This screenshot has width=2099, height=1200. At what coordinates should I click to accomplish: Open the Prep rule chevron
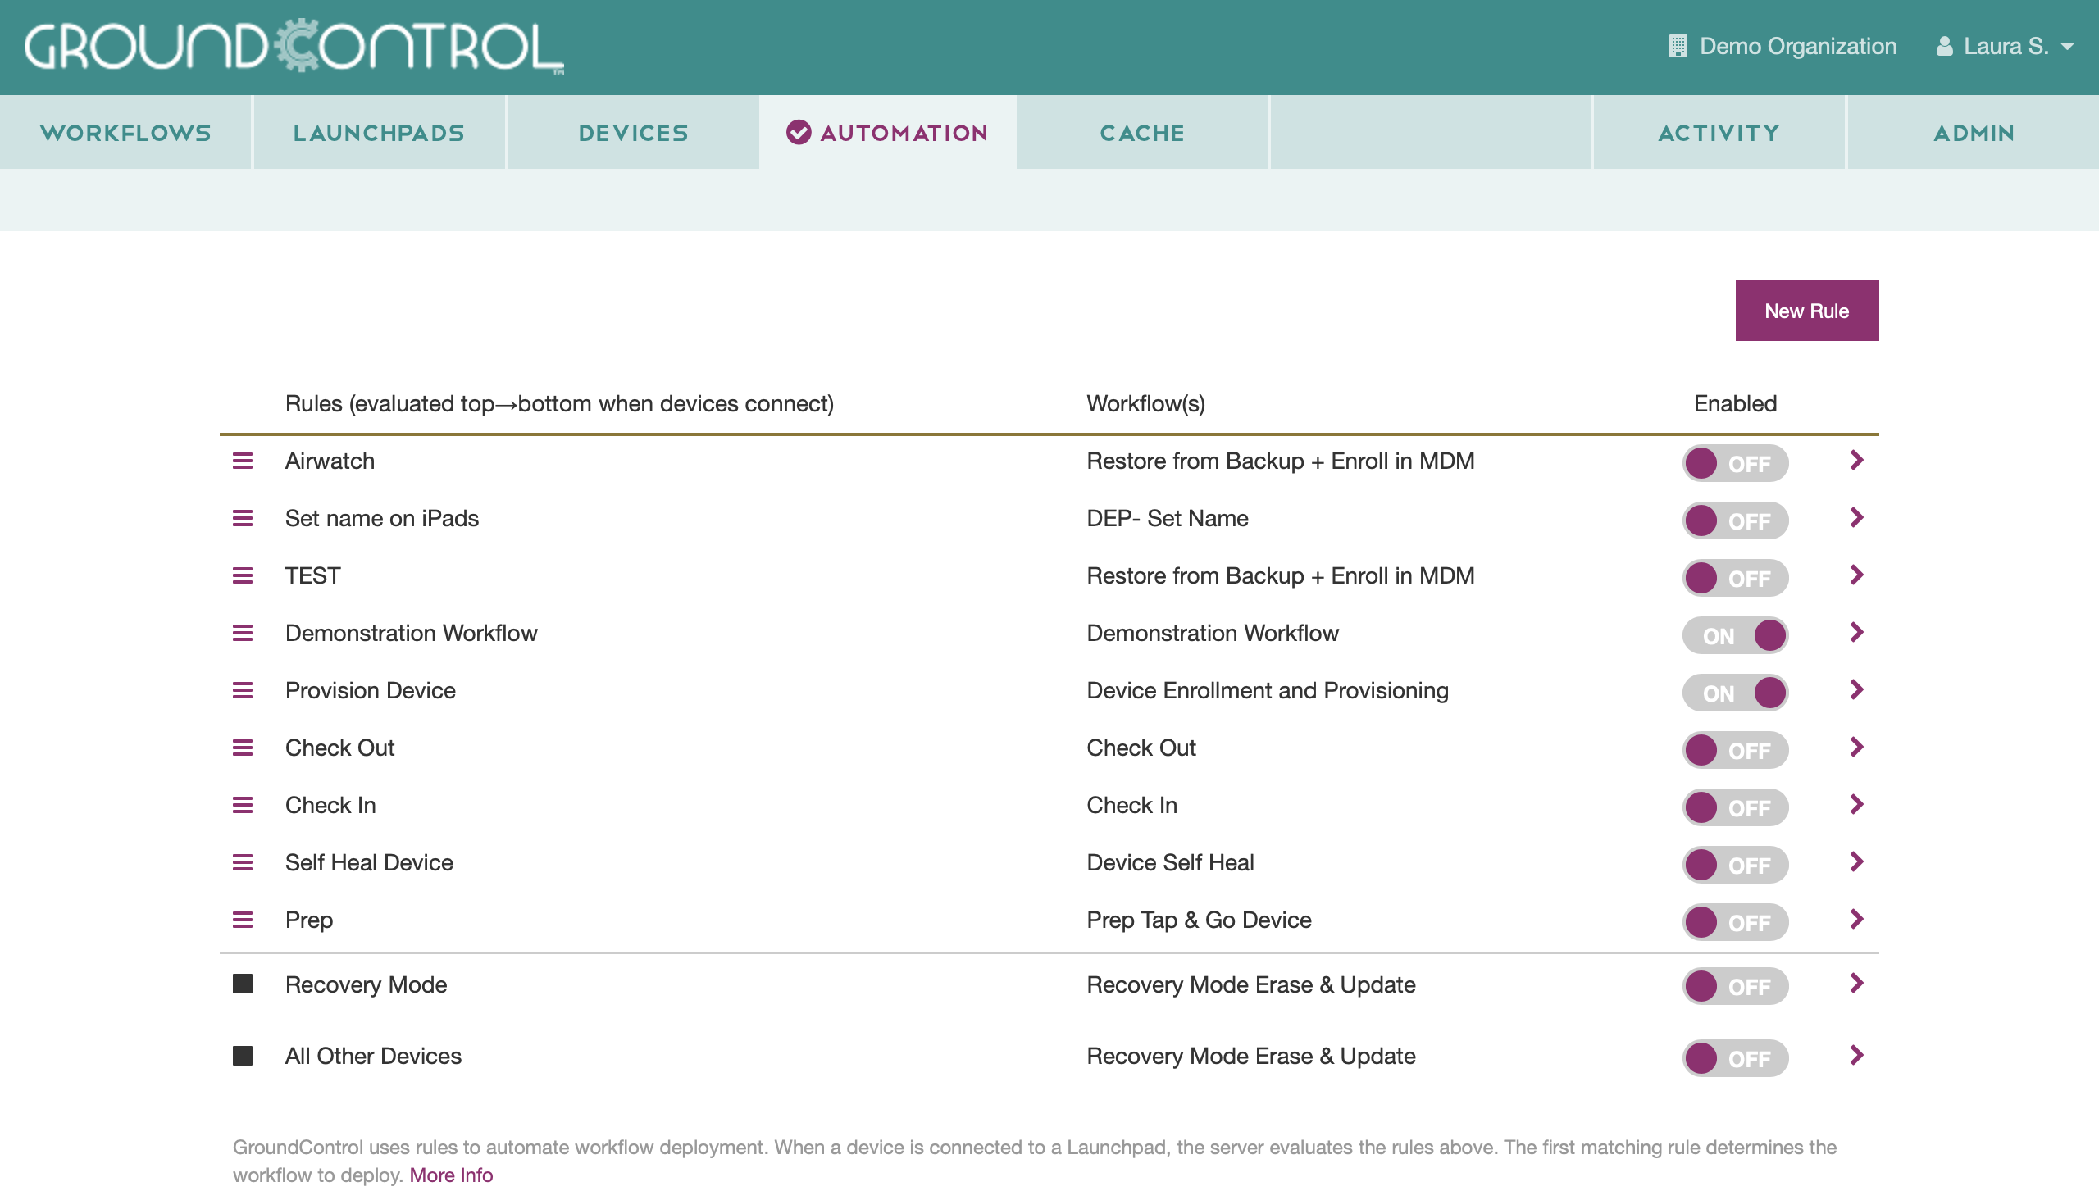click(1856, 919)
